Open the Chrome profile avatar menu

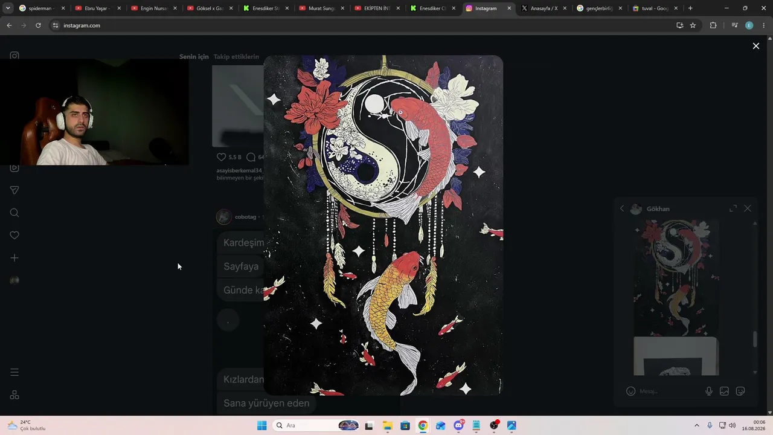point(749,25)
